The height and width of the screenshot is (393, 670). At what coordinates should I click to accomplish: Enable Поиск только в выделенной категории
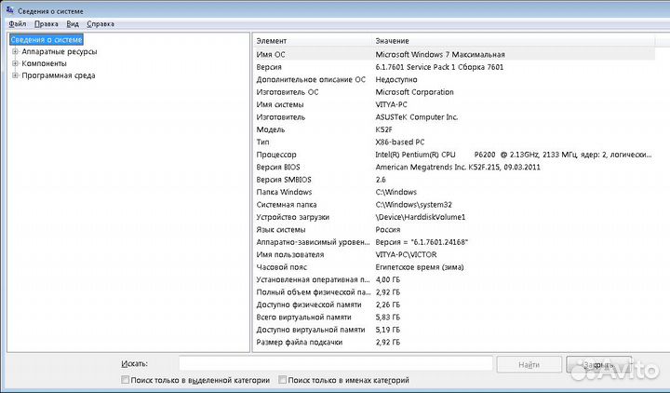[126, 380]
